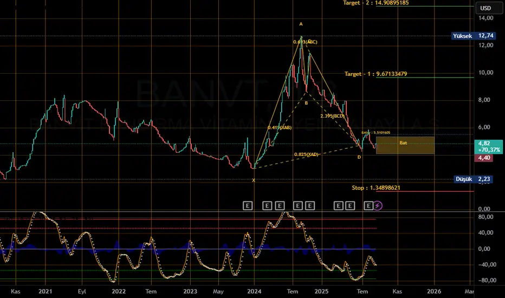Click the 2026 label on time axis

click(x=433, y=290)
